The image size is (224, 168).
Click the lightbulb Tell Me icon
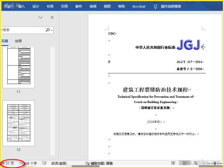155,6
